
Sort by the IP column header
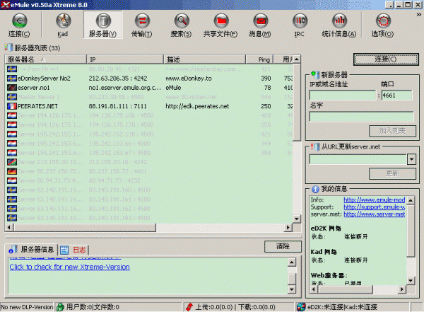click(125, 59)
